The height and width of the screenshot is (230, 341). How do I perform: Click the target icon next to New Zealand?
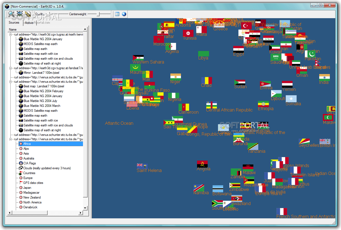pyautogui.click(x=21, y=197)
